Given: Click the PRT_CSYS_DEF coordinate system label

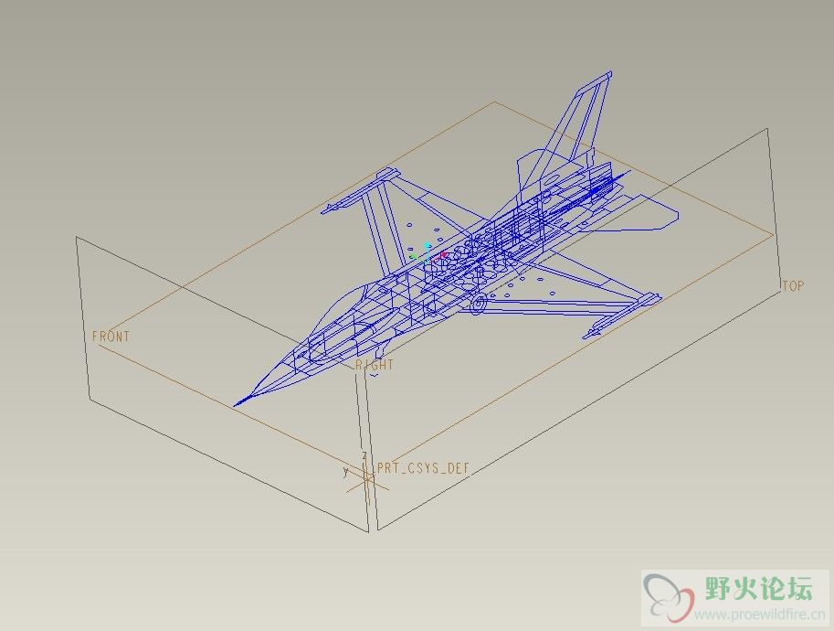Looking at the screenshot, I should coord(423,468).
